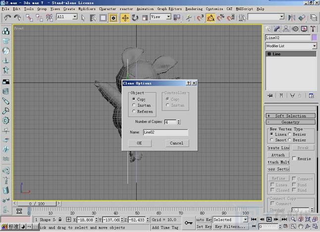Open the File menu
The width and height of the screenshot is (320, 232).
[5, 9]
